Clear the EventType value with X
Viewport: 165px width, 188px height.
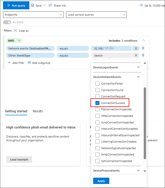click(136, 55)
